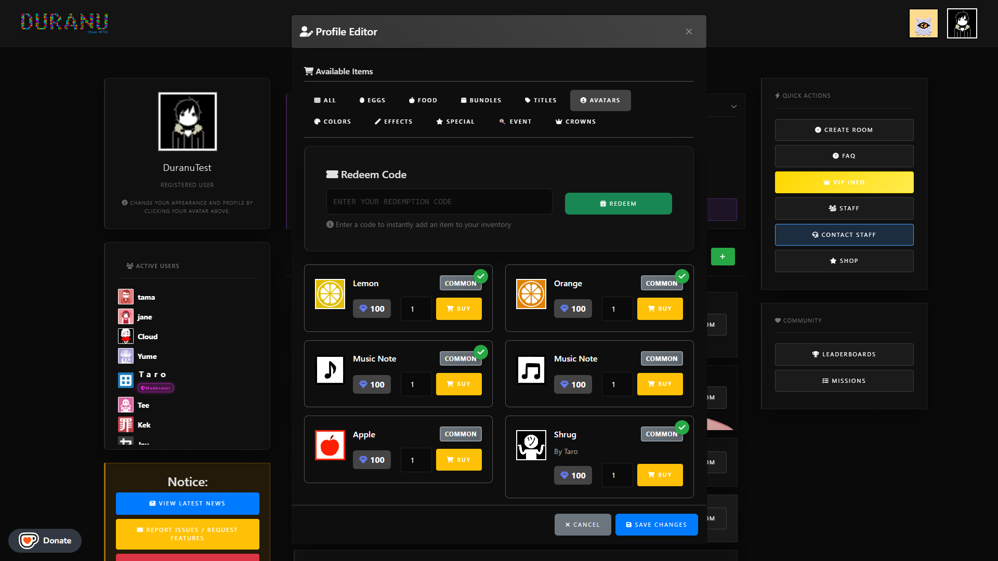The height and width of the screenshot is (561, 998).
Task: Switch to the Eggs category tab
Action: coord(372,100)
